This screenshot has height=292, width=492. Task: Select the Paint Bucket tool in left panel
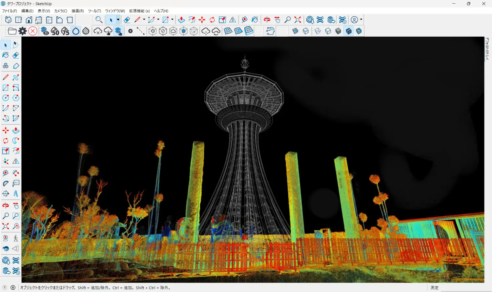point(6,55)
